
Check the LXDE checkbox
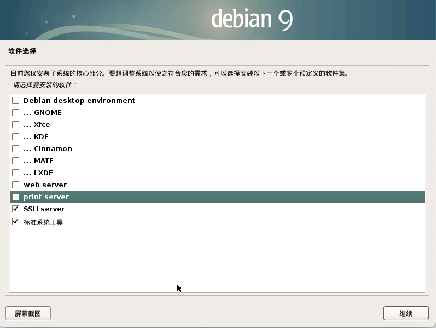[15, 173]
